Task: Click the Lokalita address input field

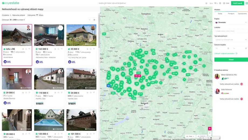Action: click(x=231, y=31)
